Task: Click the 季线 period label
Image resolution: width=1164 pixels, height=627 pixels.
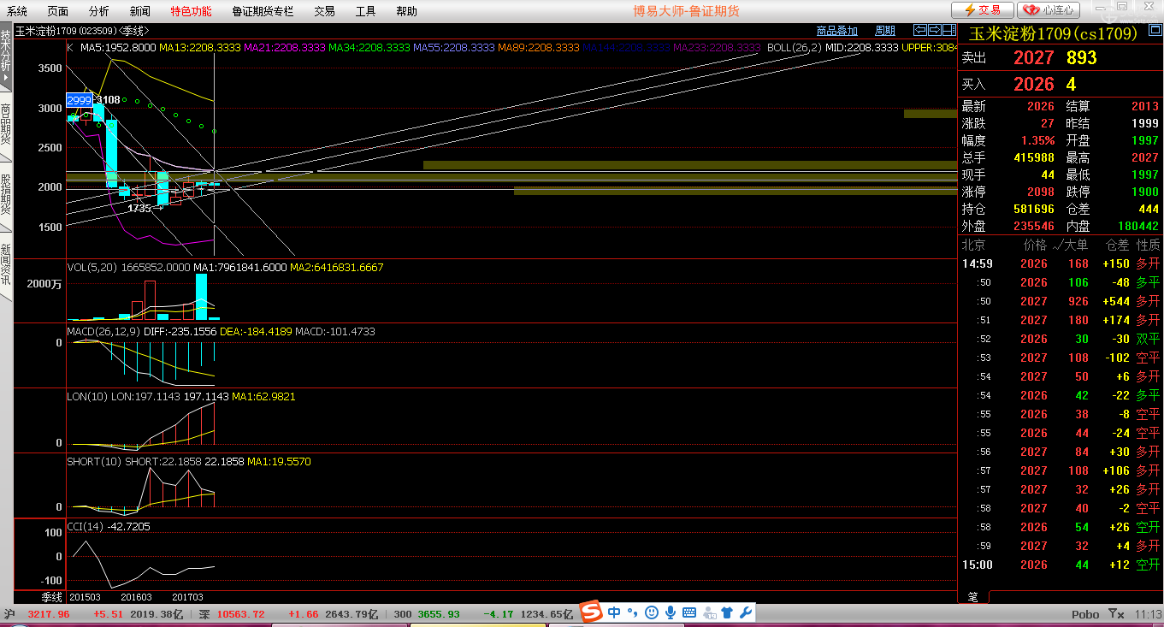Action: coord(52,596)
